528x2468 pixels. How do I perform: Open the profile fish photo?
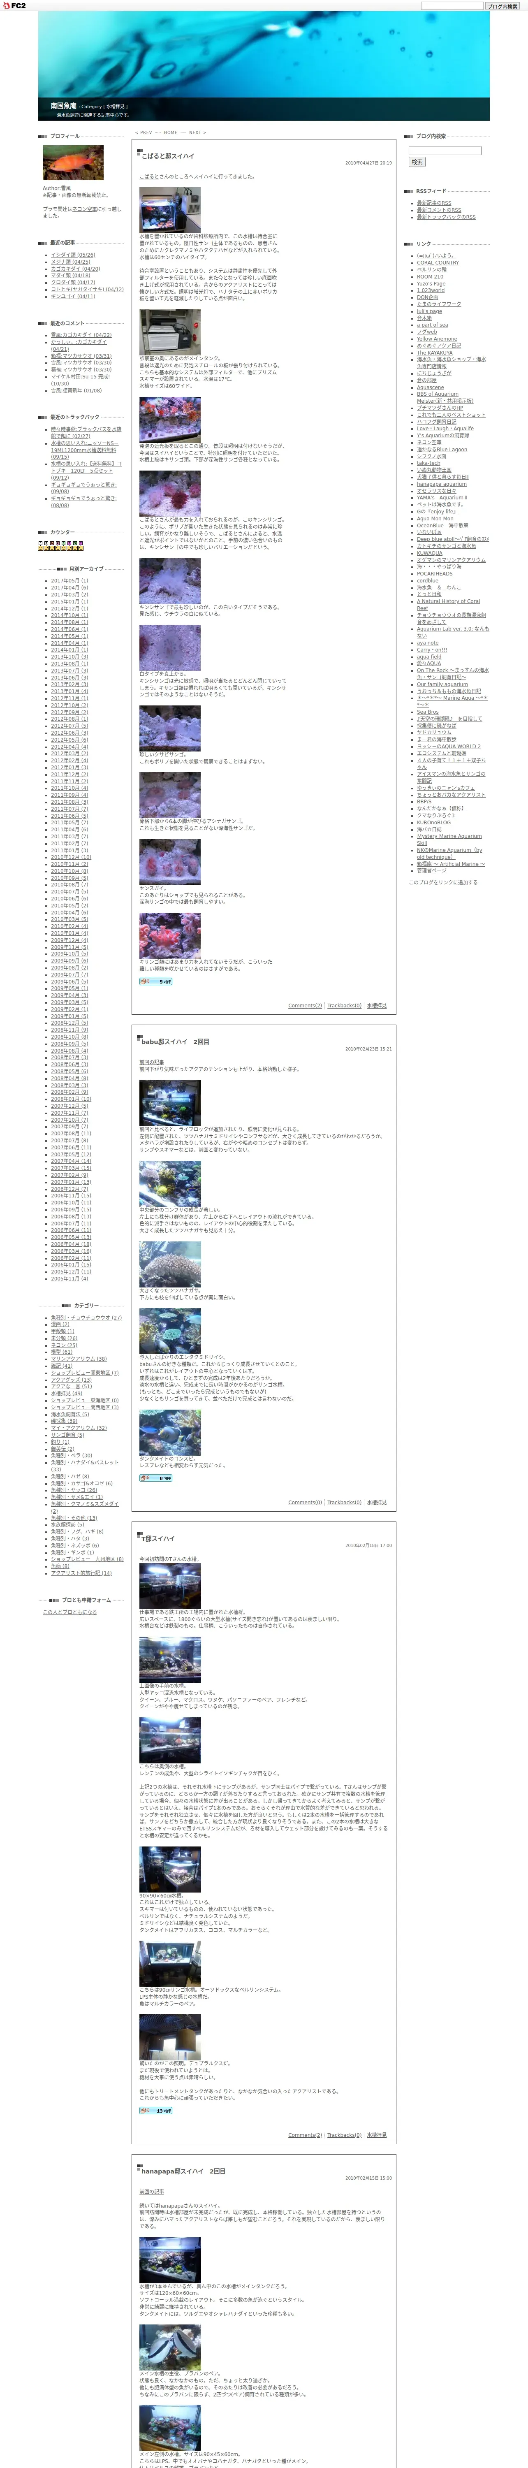[73, 163]
